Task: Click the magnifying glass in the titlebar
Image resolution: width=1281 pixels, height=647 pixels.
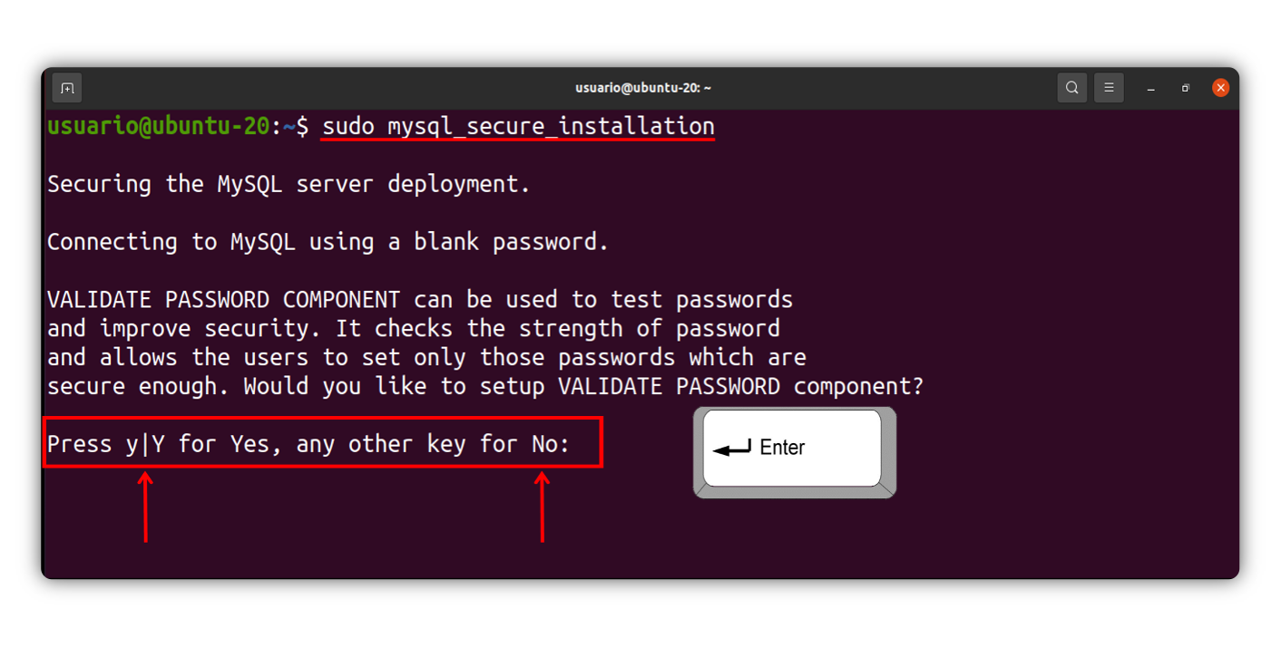Action: (1071, 87)
